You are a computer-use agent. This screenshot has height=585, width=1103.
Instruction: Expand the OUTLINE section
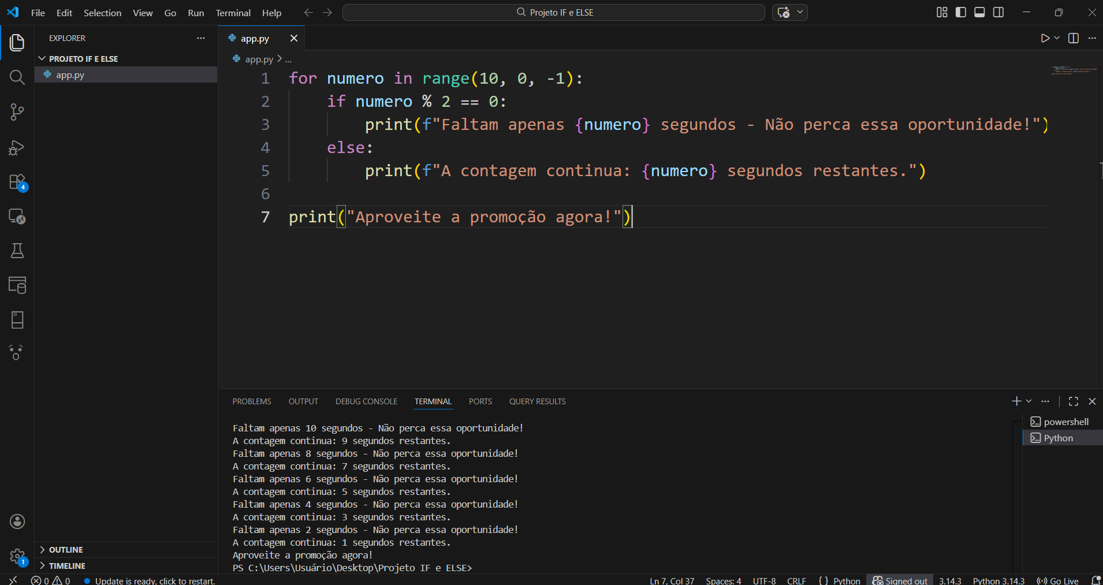(x=65, y=550)
